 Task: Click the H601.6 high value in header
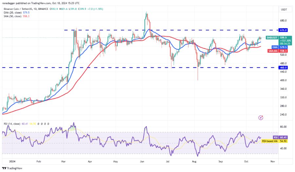coord(63,9)
